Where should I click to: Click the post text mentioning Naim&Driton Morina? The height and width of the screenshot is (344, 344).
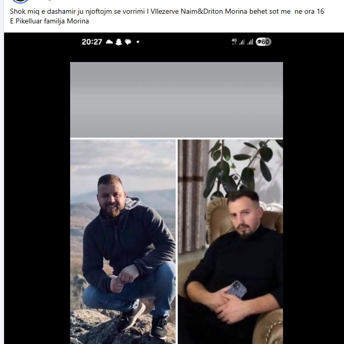coord(167,11)
